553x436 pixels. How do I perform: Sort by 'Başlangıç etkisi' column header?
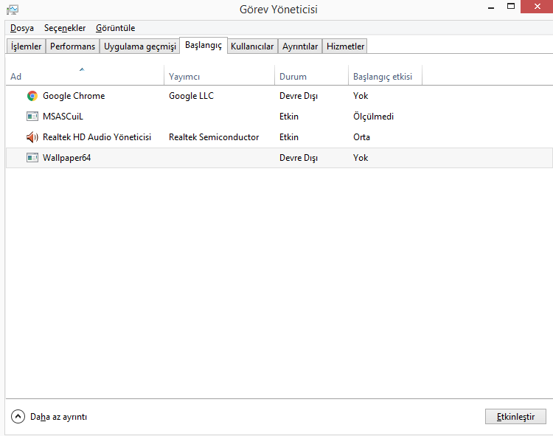(x=384, y=77)
